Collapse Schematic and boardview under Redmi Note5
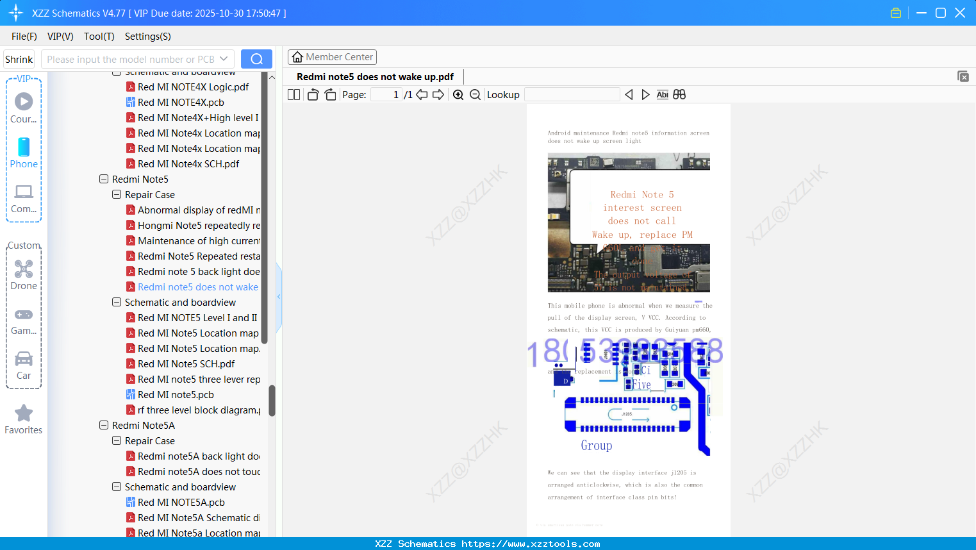The image size is (976, 550). click(117, 302)
